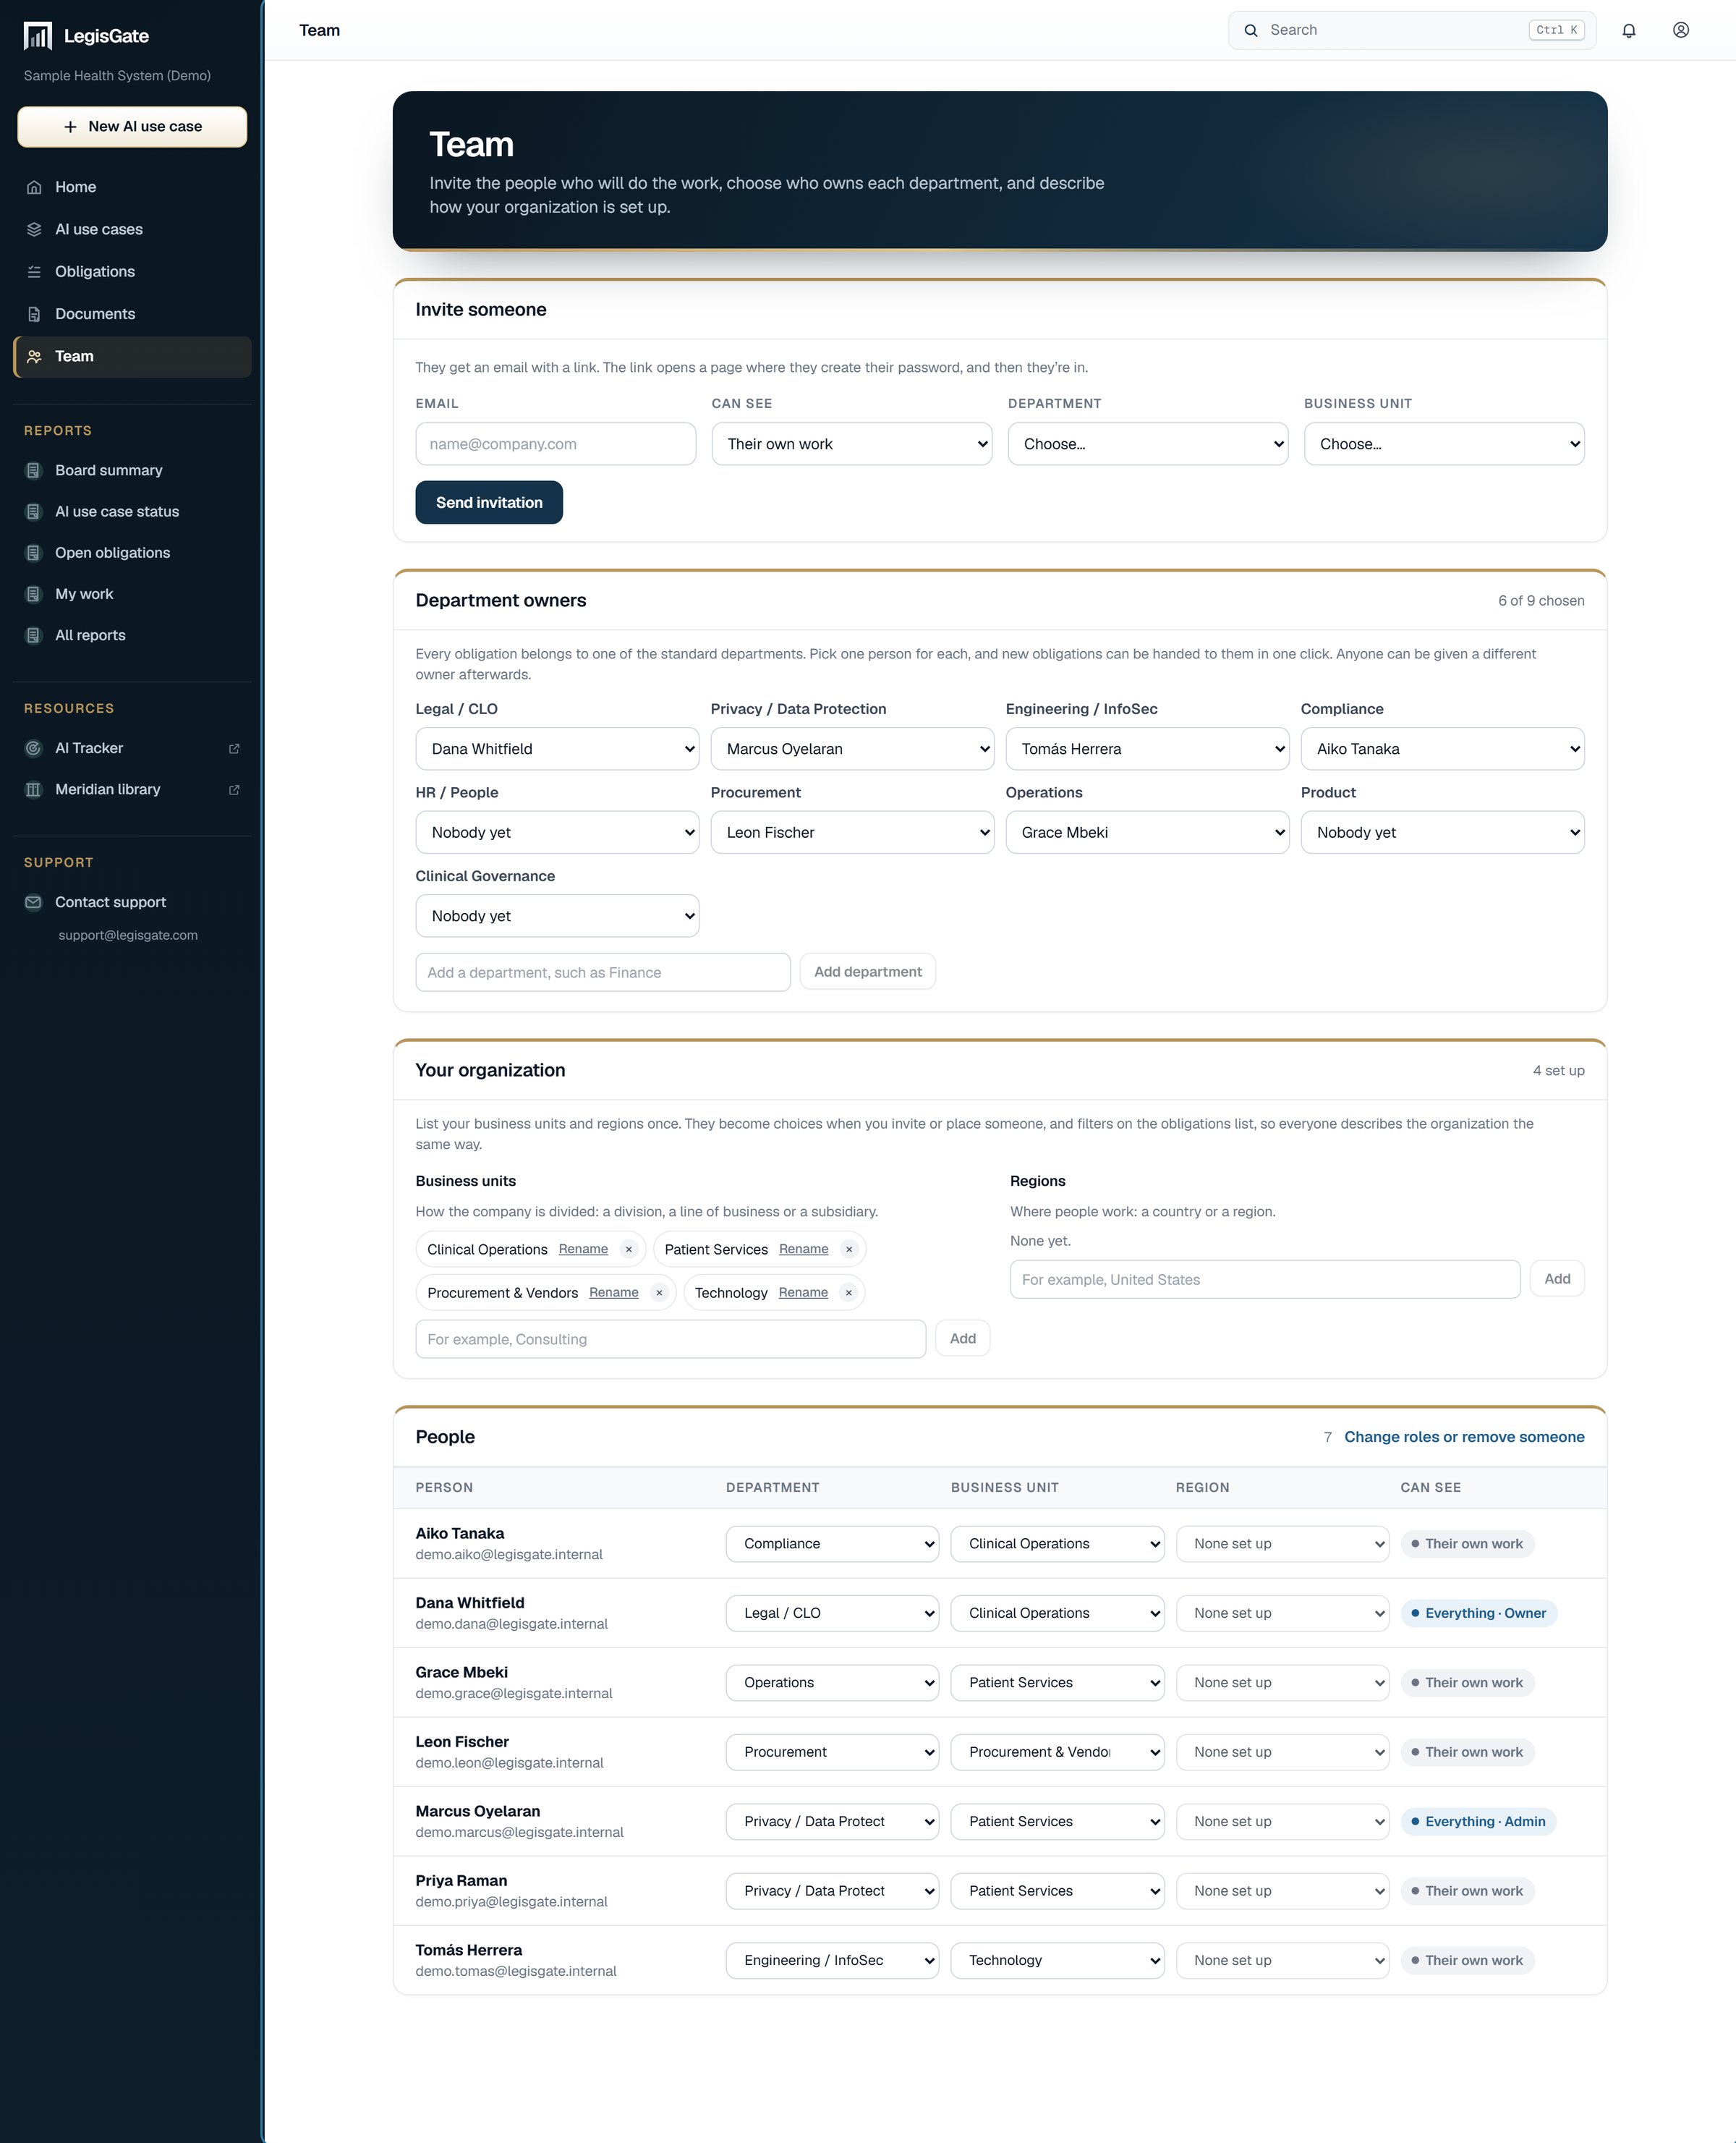Click the invite email input field
The image size is (1736, 2143).
pos(555,444)
